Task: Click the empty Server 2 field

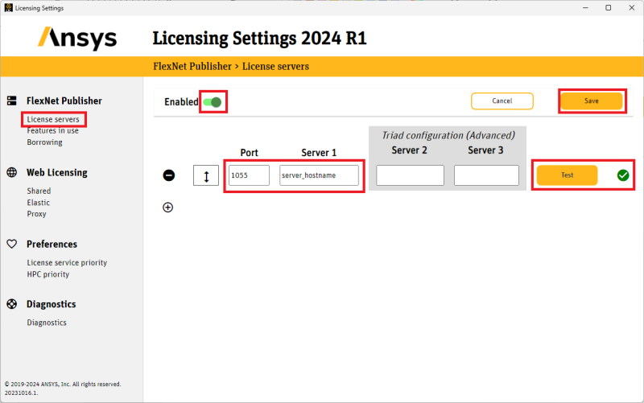Action: 410,175
